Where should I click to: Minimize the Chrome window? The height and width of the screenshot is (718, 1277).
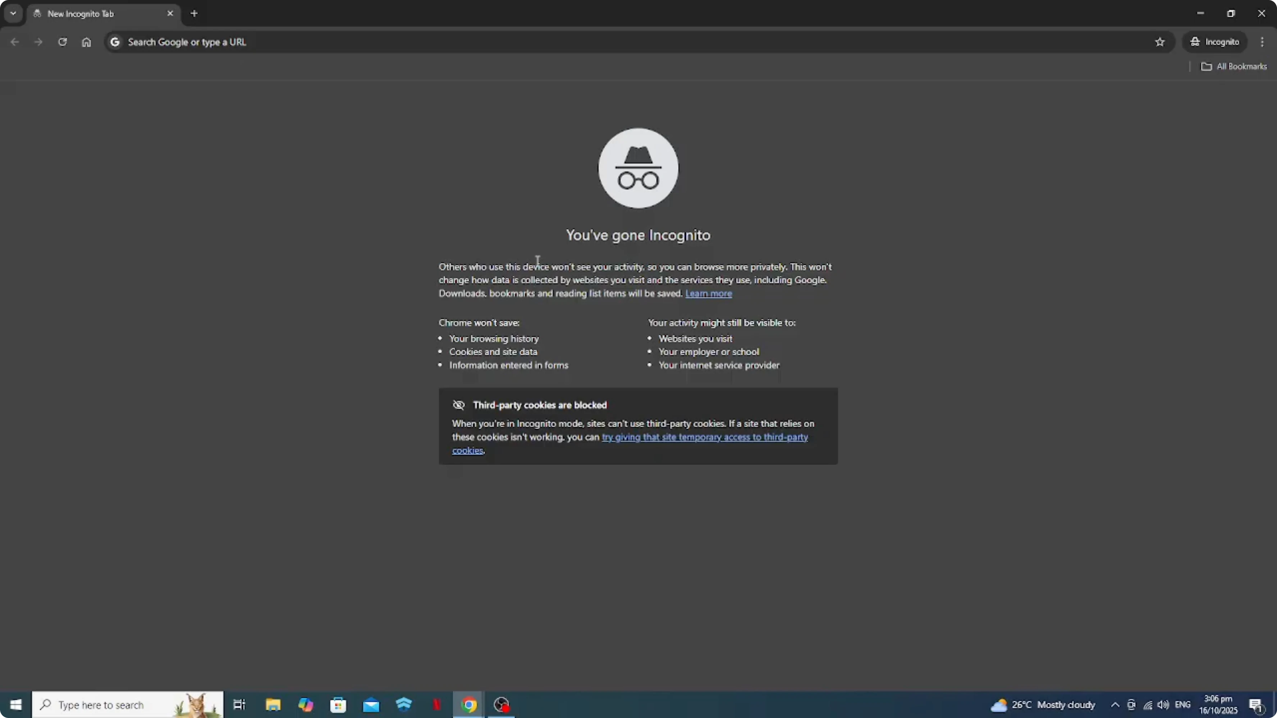1200,13
